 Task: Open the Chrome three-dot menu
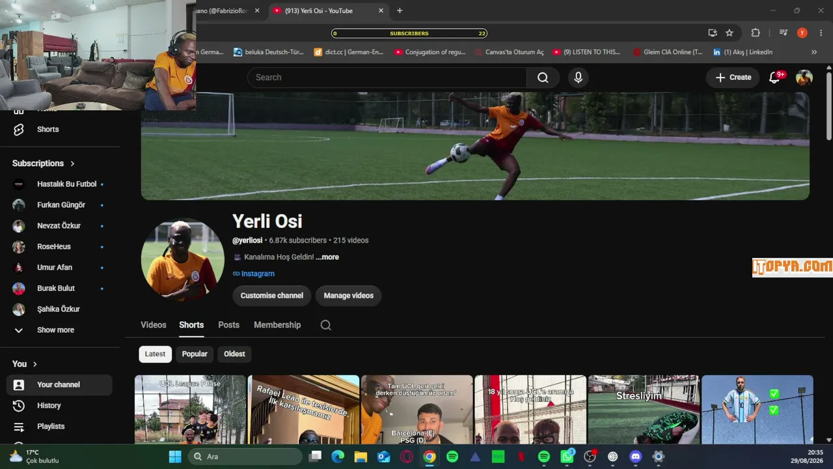pyautogui.click(x=821, y=33)
